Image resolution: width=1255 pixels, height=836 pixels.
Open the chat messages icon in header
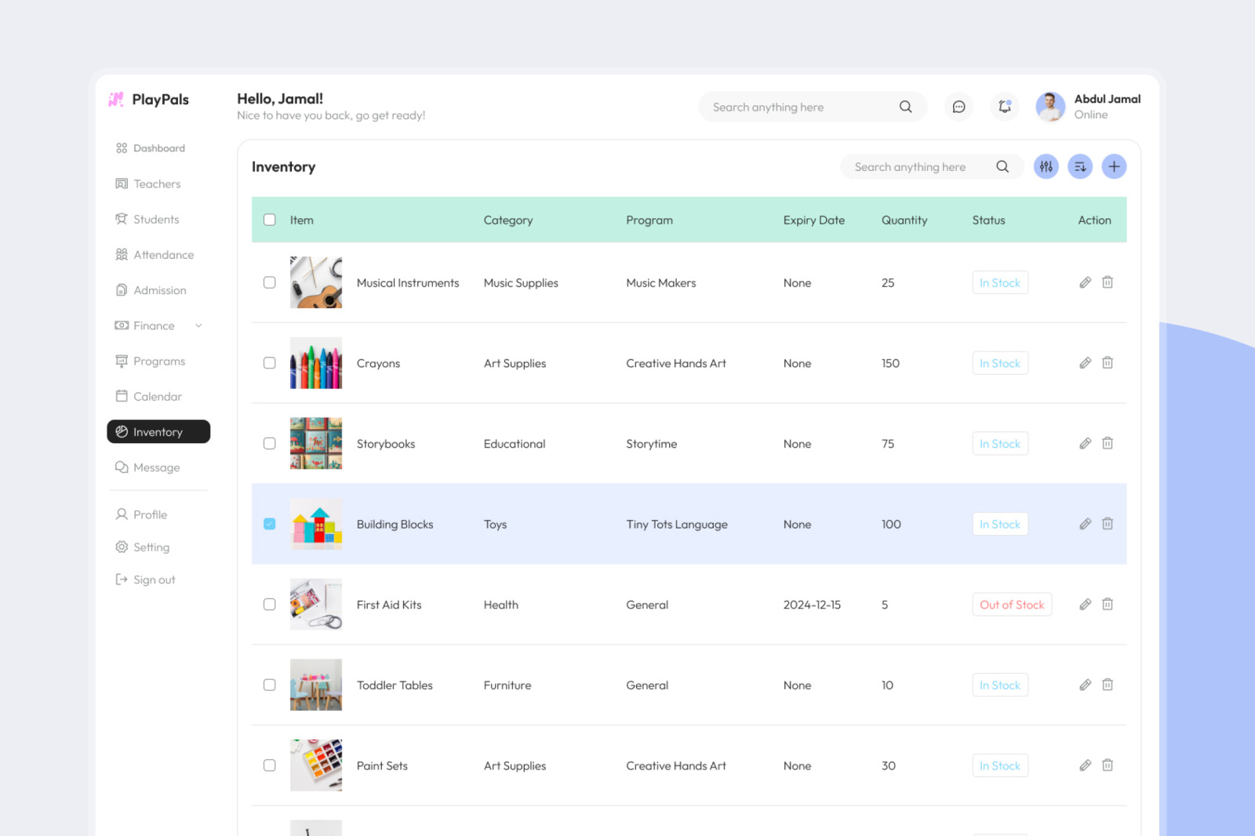[x=959, y=107]
